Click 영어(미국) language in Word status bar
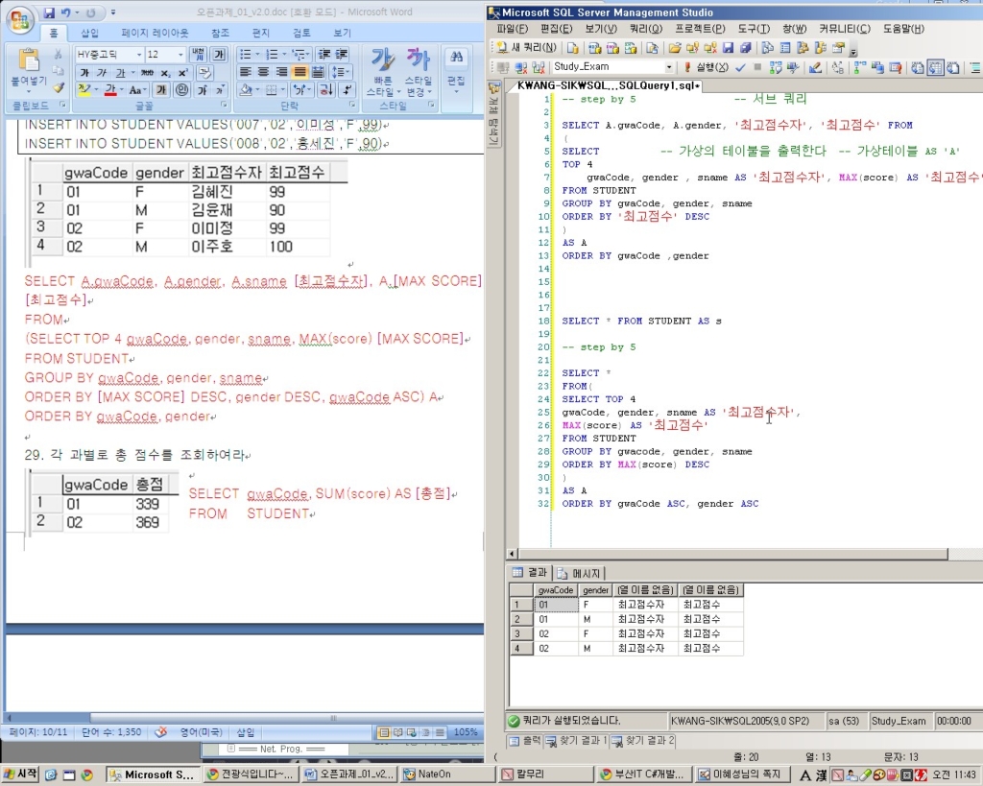The width and height of the screenshot is (983, 786). coord(202,732)
